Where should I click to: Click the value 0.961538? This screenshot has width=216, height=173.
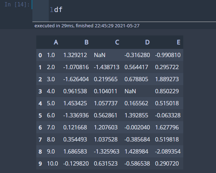click(75, 91)
